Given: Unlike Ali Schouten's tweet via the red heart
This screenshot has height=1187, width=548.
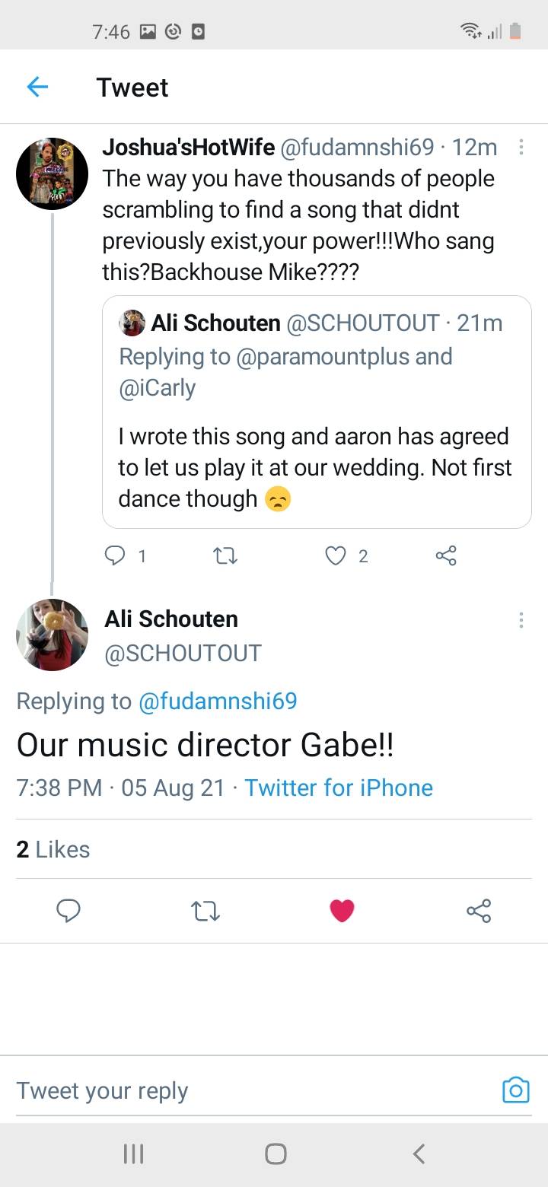Looking at the screenshot, I should click(x=342, y=910).
